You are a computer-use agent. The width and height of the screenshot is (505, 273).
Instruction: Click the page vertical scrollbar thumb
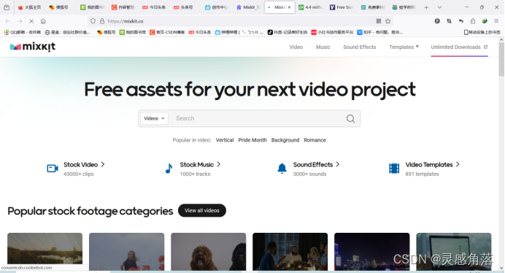point(501,60)
